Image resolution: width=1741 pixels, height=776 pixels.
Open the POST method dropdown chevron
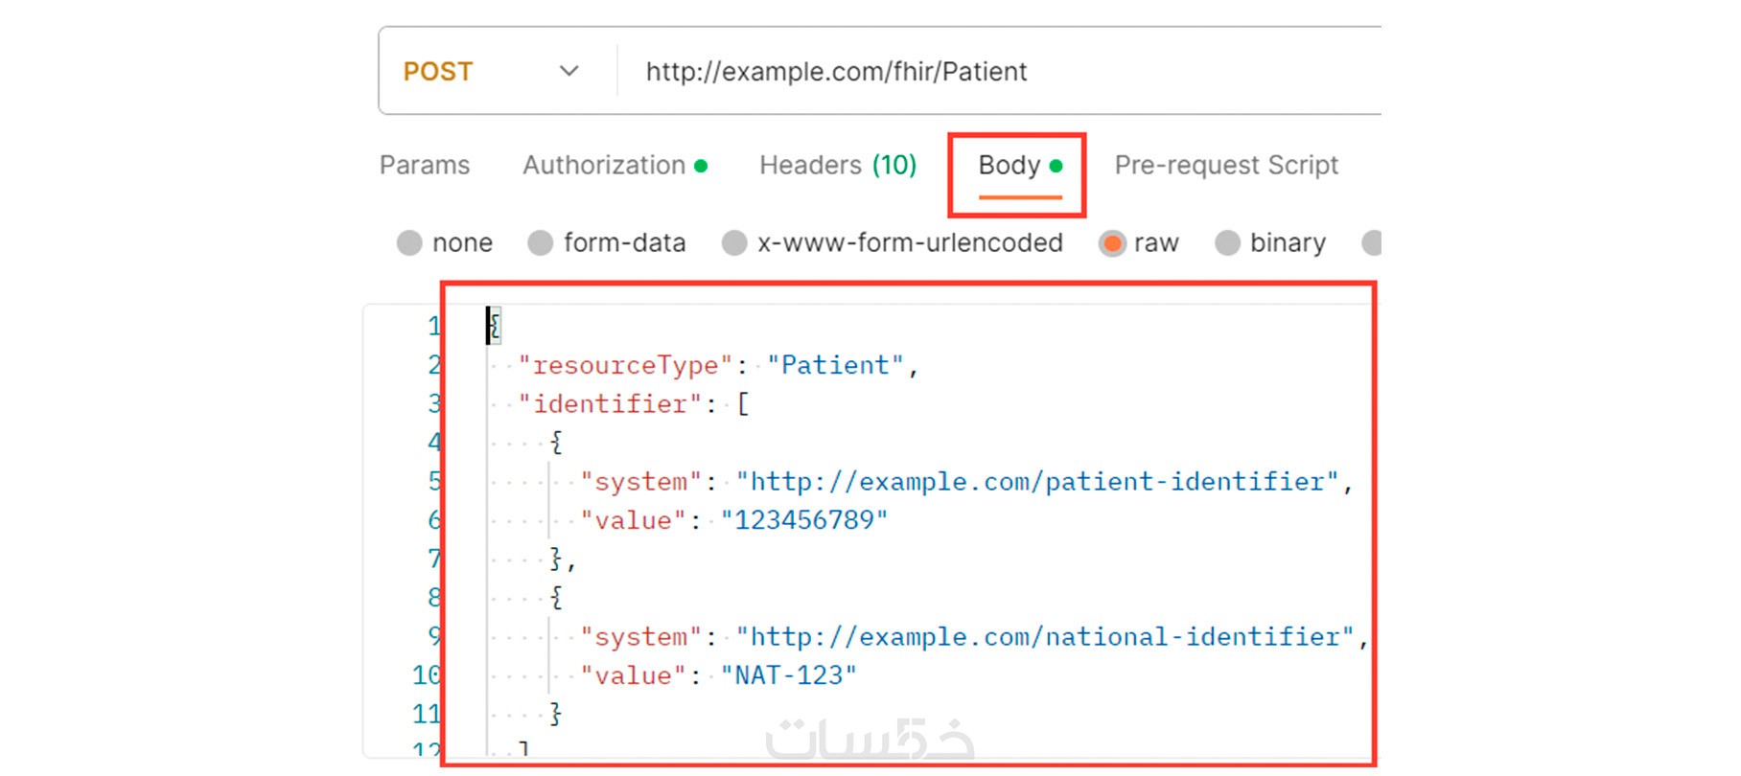[569, 72]
